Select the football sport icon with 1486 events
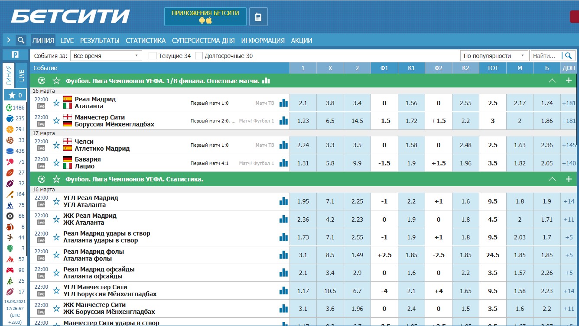This screenshot has height=326, width=579. tap(10, 108)
